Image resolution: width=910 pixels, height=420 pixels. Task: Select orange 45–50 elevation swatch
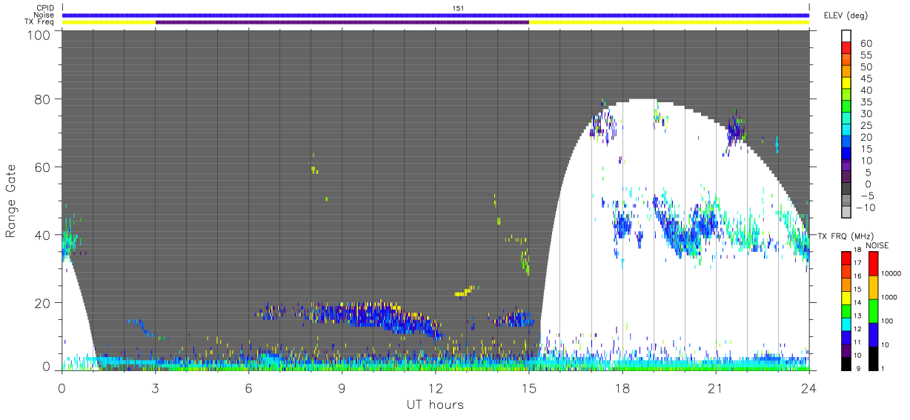[846, 71]
